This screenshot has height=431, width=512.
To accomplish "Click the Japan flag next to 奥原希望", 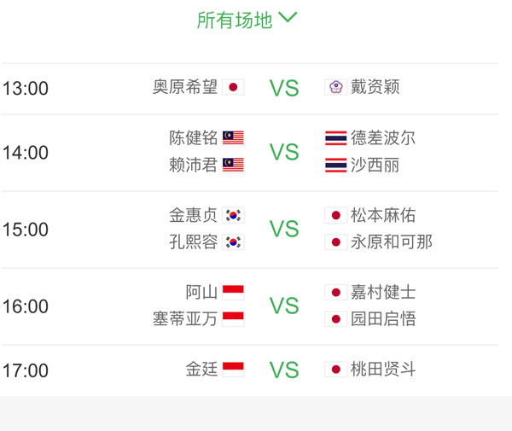I will tap(233, 87).
